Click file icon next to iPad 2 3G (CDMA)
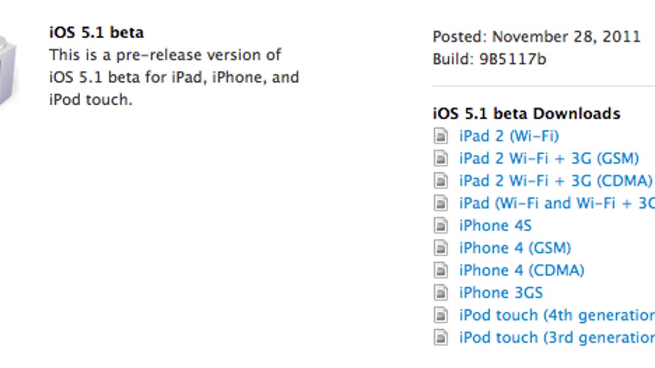The height and width of the screenshot is (368, 655). [440, 180]
